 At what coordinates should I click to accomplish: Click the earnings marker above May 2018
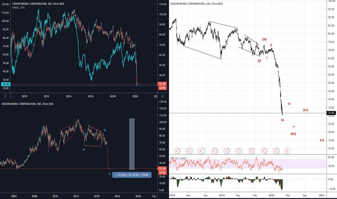tap(188, 151)
